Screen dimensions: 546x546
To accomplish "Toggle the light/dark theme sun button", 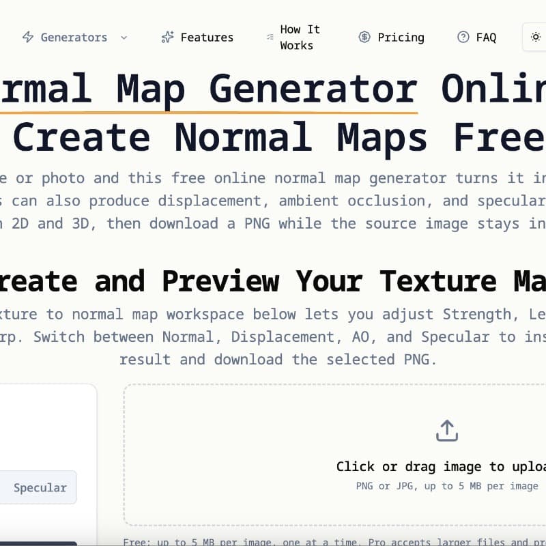I will coord(536,37).
